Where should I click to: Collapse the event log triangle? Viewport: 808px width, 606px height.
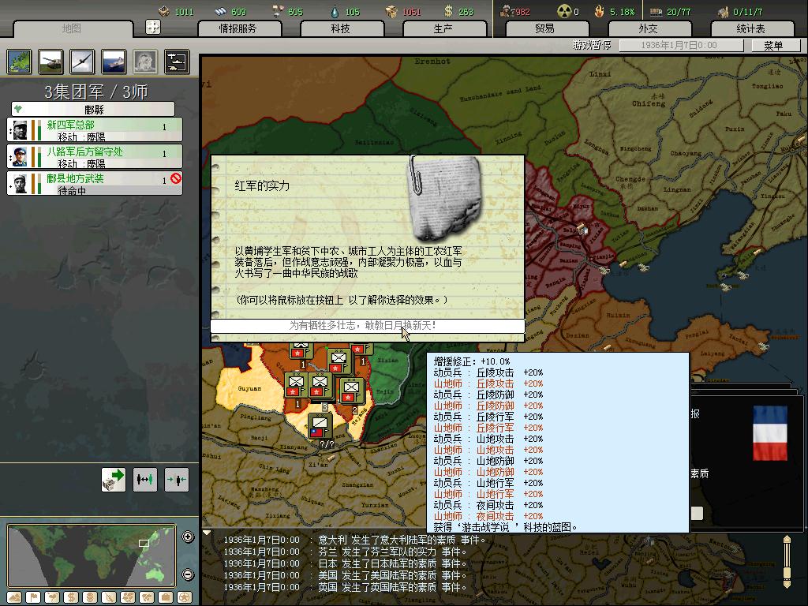point(207,533)
